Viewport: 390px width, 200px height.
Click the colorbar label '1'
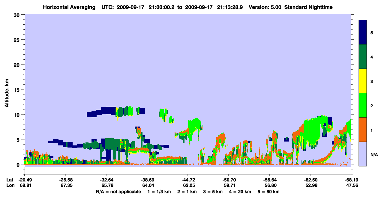(372, 130)
